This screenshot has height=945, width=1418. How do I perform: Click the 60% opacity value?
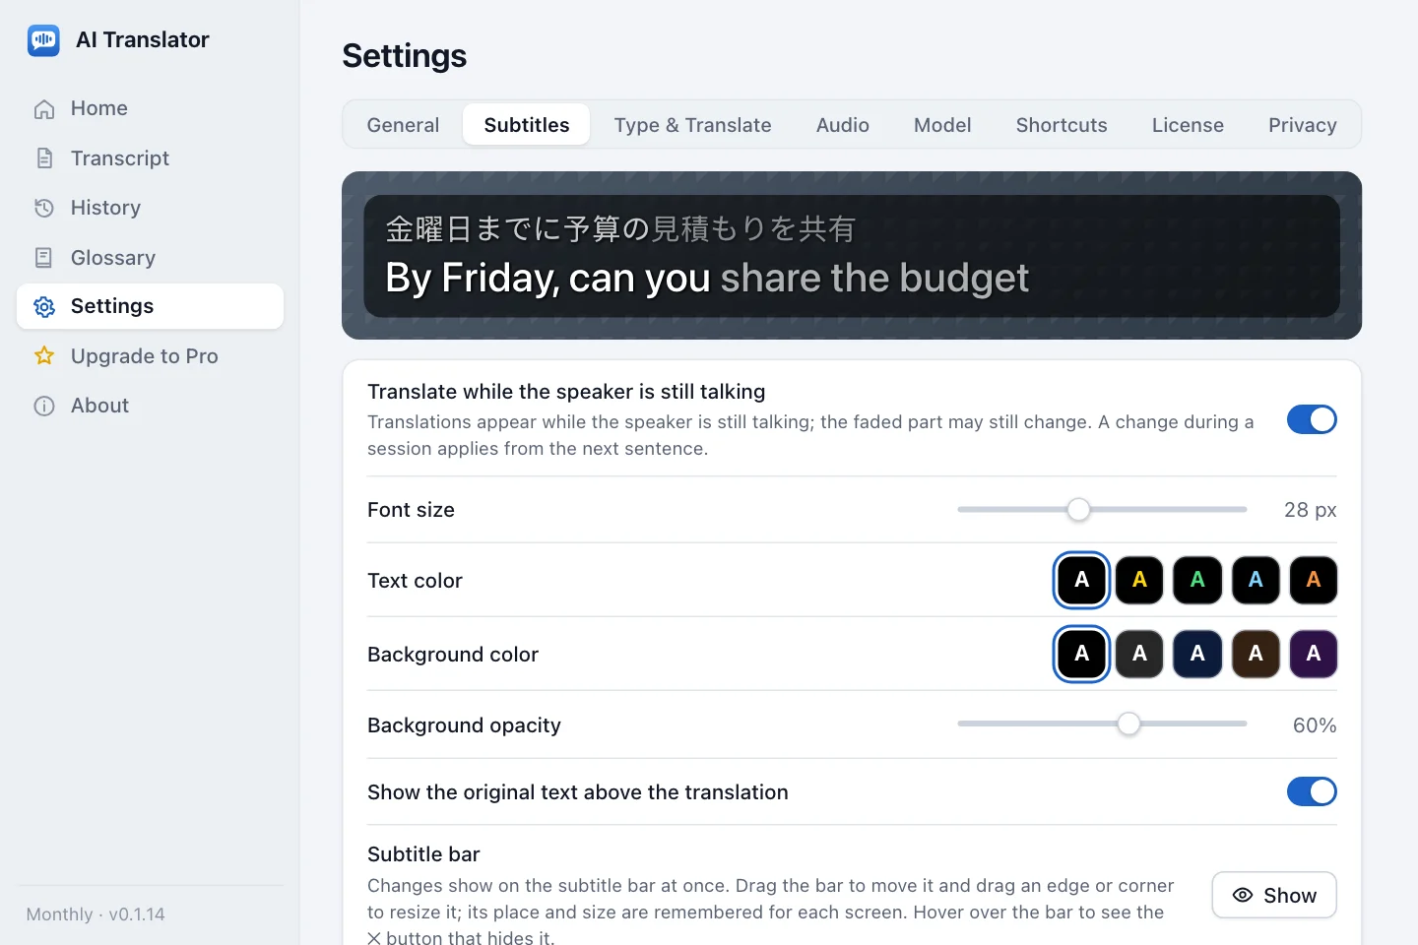(1315, 725)
